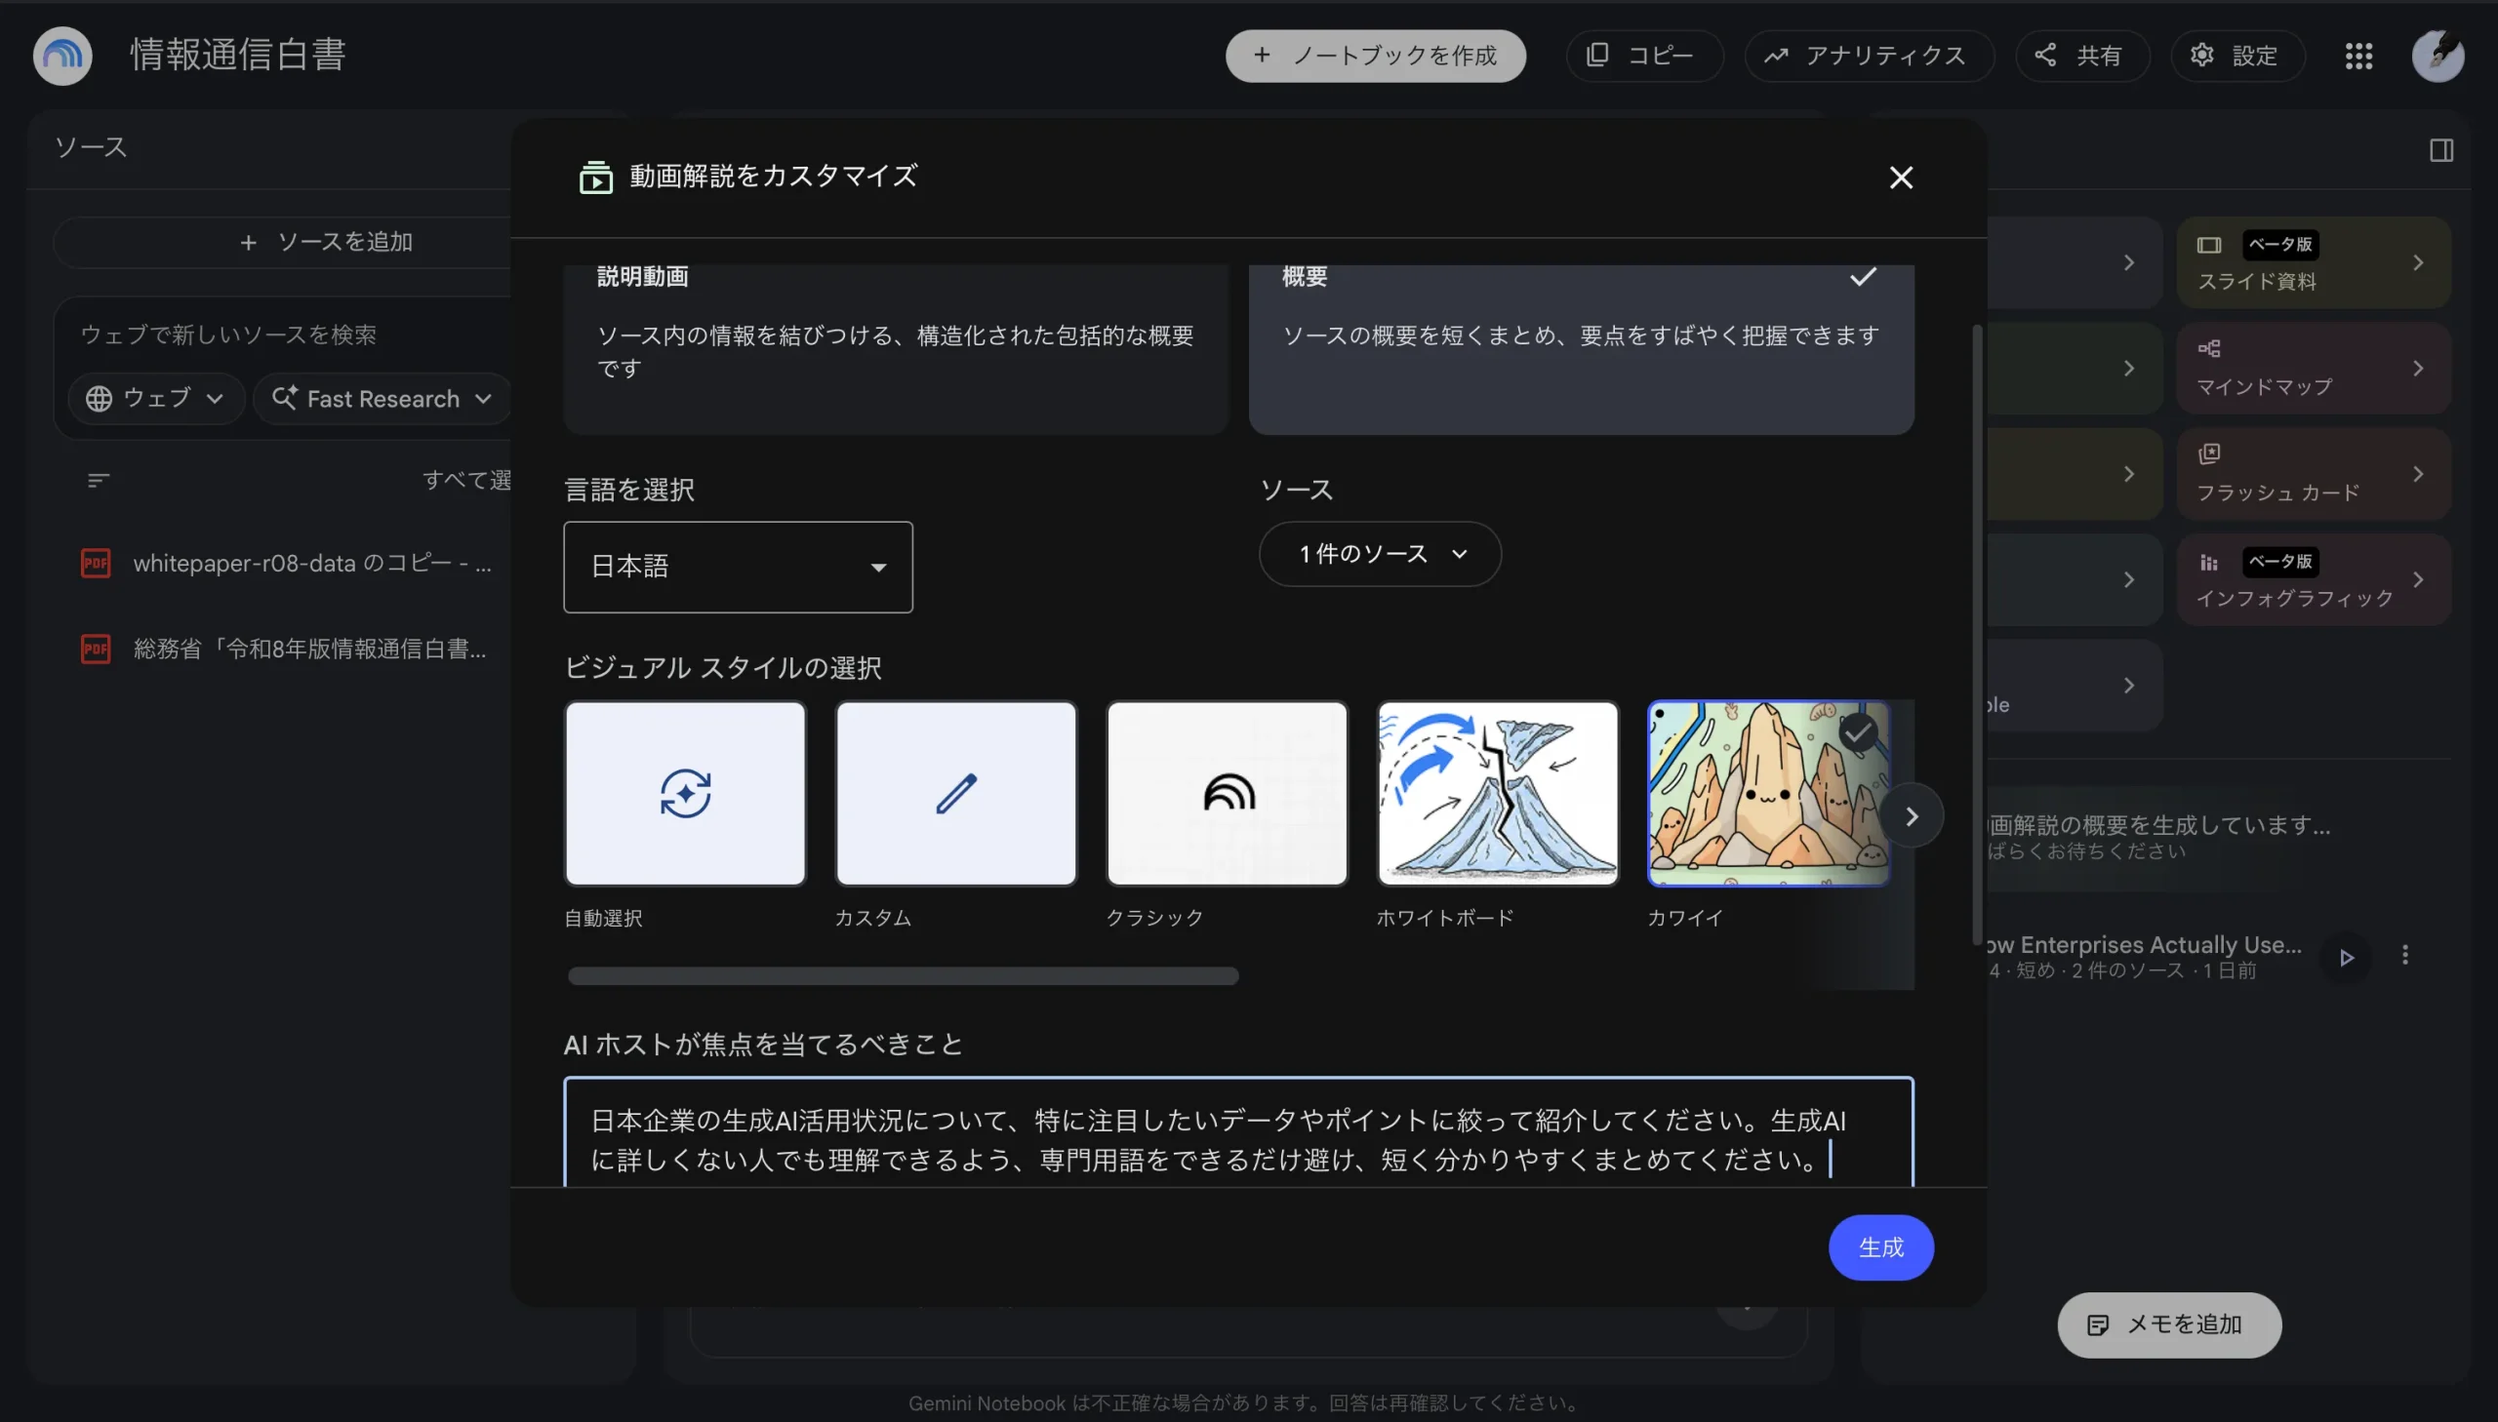Click the dialog vertical scrollbar
Image resolution: width=2498 pixels, height=1422 pixels.
(x=1976, y=635)
